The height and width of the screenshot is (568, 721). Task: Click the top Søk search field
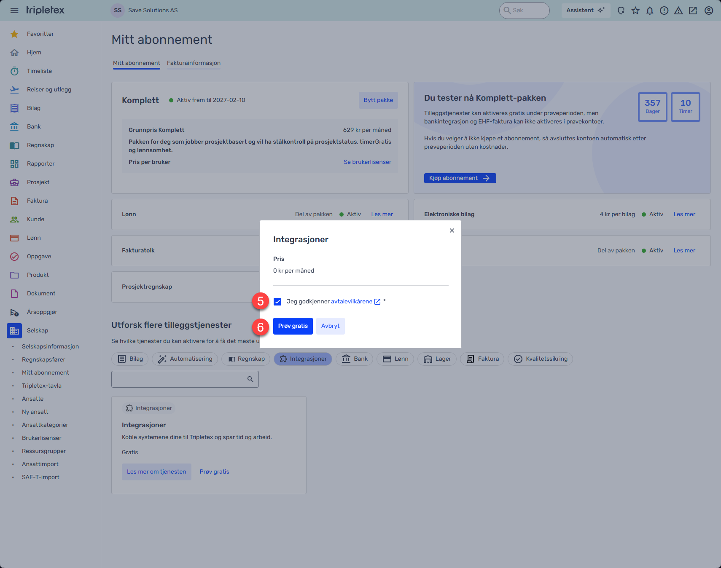pyautogui.click(x=525, y=11)
